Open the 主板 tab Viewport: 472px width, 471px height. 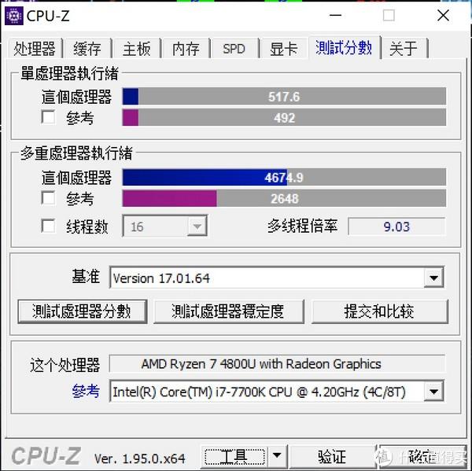point(137,49)
